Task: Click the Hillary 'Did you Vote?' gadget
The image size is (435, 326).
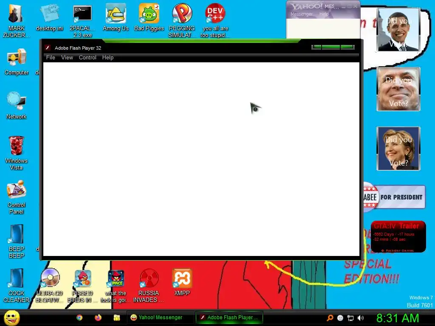Action: pyautogui.click(x=398, y=148)
